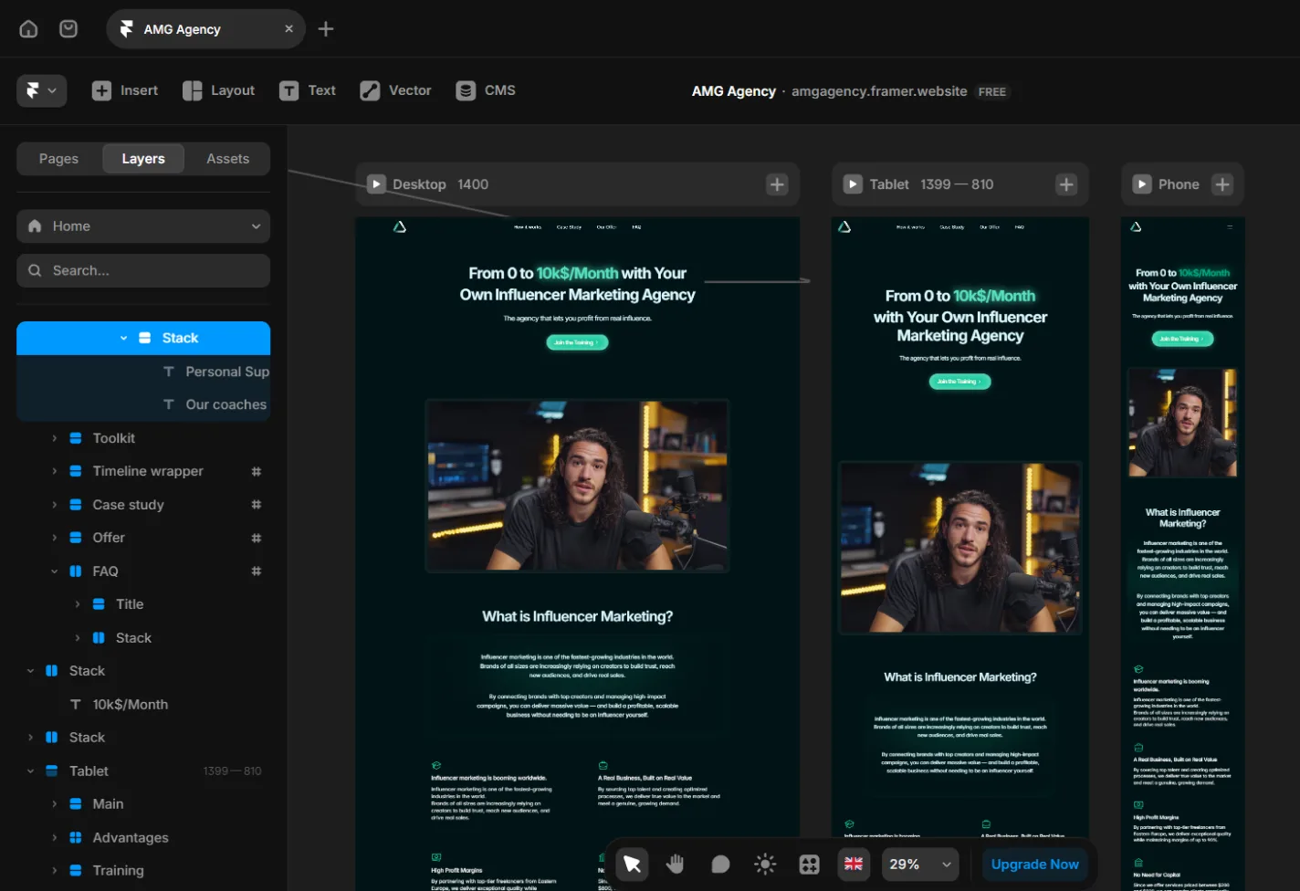
Task: Select the Our coaches text layer
Action: [225, 404]
